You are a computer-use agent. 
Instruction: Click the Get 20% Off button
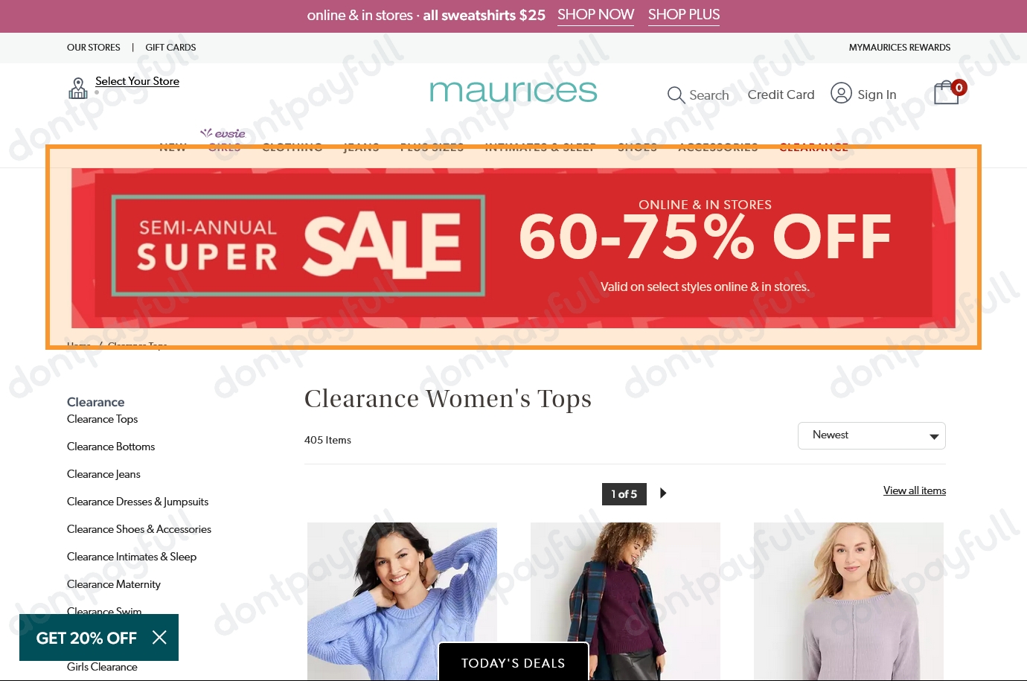point(86,638)
